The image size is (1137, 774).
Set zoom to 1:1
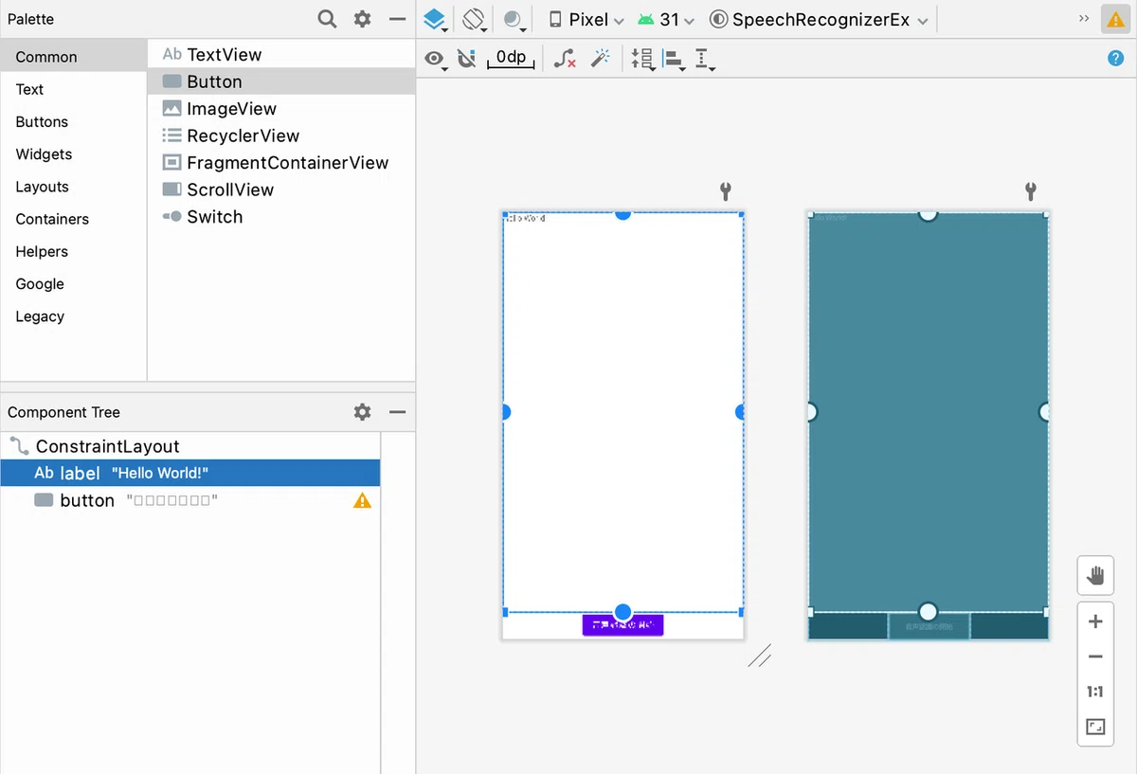tap(1095, 692)
